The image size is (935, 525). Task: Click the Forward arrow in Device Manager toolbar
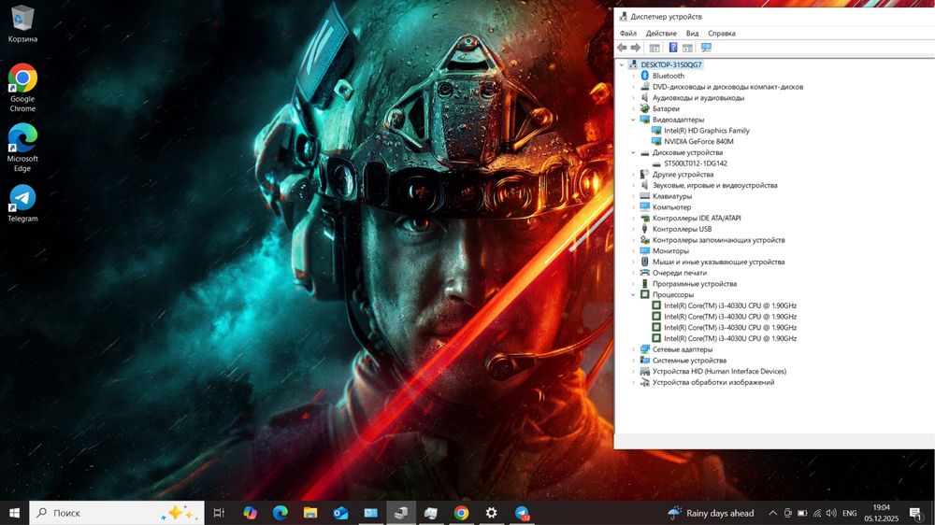(636, 48)
